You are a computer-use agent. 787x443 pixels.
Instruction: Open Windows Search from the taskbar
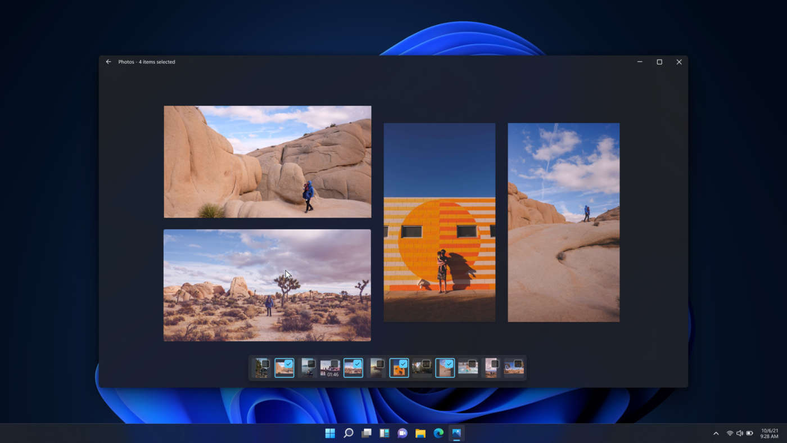tap(348, 433)
